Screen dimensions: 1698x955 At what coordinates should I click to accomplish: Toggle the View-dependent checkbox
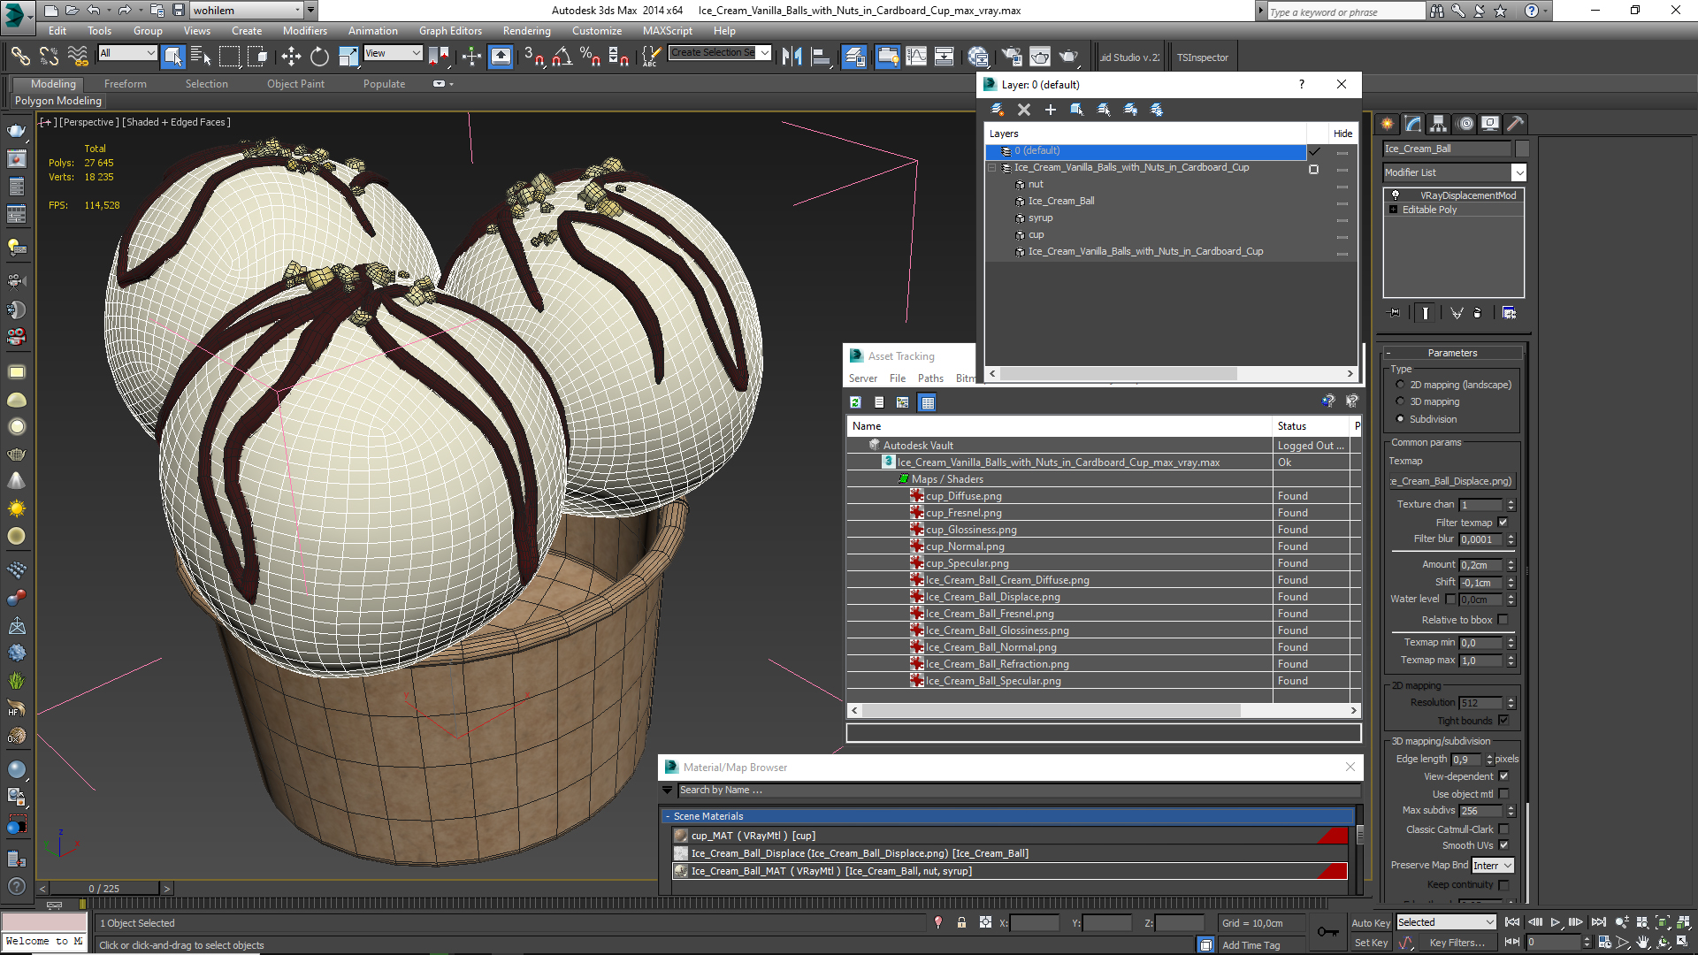click(1503, 776)
